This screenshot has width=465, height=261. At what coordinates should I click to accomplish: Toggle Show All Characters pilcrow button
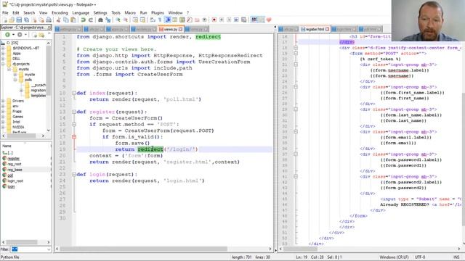160,20
